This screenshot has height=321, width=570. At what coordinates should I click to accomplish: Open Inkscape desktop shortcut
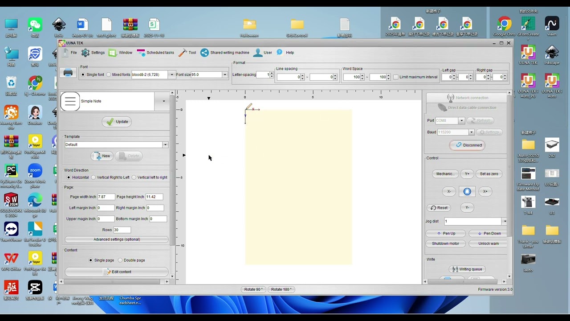(552, 55)
